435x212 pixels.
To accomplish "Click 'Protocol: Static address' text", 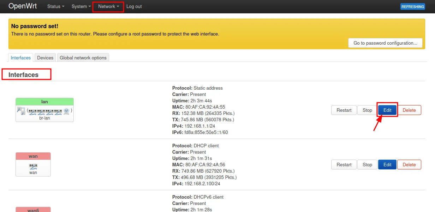I will click(x=197, y=88).
